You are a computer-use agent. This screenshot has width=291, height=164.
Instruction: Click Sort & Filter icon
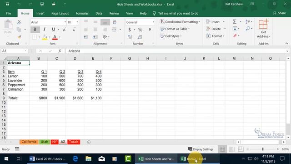pyautogui.click(x=247, y=22)
